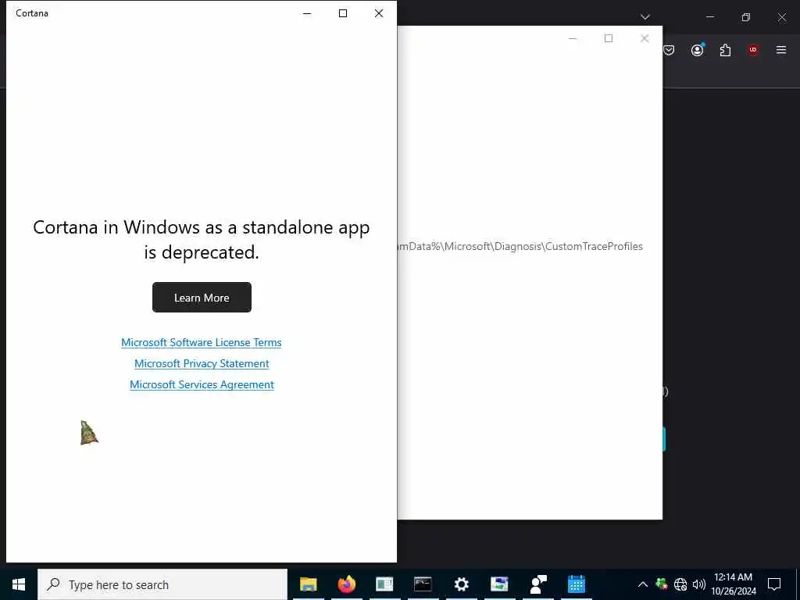Close the blank white dialog window
The image size is (800, 600).
[645, 38]
